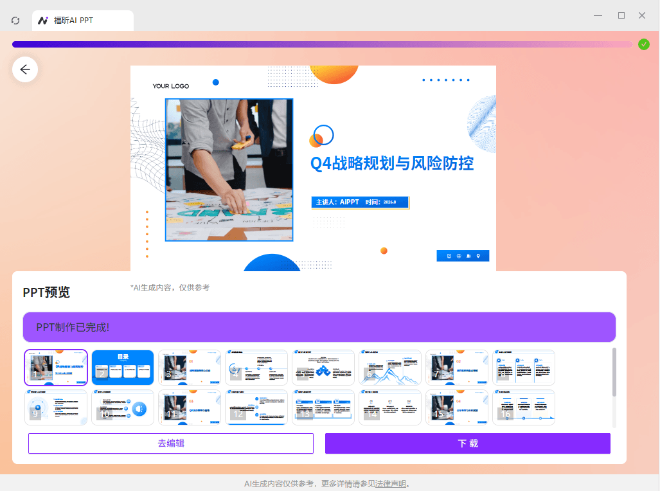Select the 福昕AI PPT tab
Image resolution: width=660 pixels, height=491 pixels.
[83, 20]
